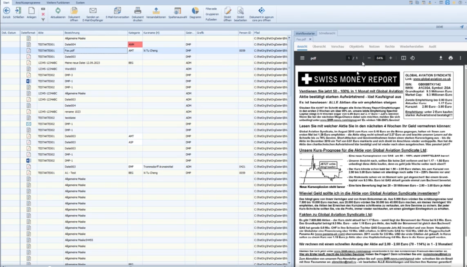Select the Notizen tab
Viewport: 467px width, 267px height.
[x=374, y=46]
